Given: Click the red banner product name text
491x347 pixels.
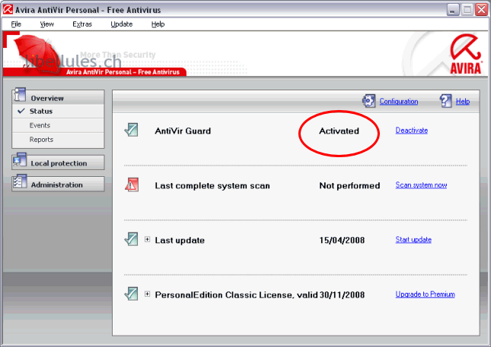Looking at the screenshot, I should [123, 72].
